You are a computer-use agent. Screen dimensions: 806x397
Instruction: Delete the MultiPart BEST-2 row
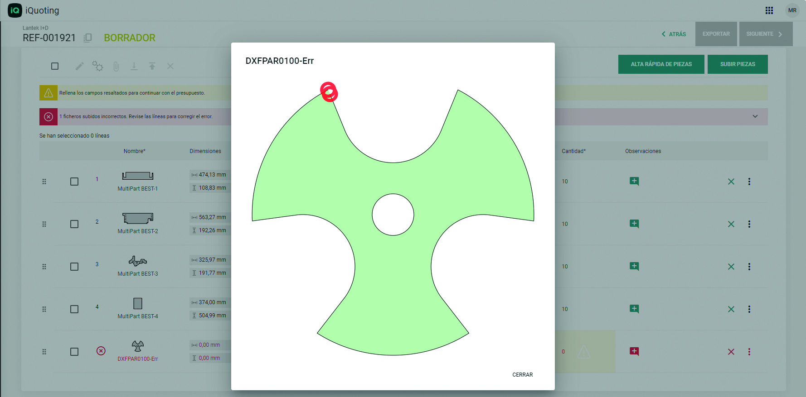coord(731,224)
